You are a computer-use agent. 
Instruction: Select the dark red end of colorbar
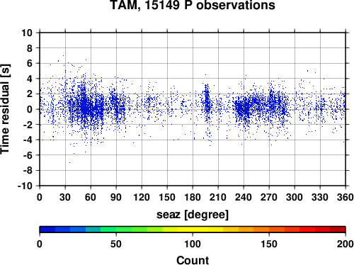(338, 230)
